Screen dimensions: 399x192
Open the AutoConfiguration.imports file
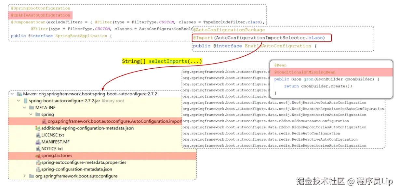coord(114,121)
